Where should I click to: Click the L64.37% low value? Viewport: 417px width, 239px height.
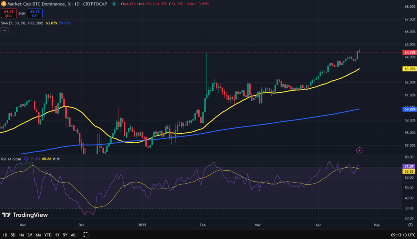[160, 4]
